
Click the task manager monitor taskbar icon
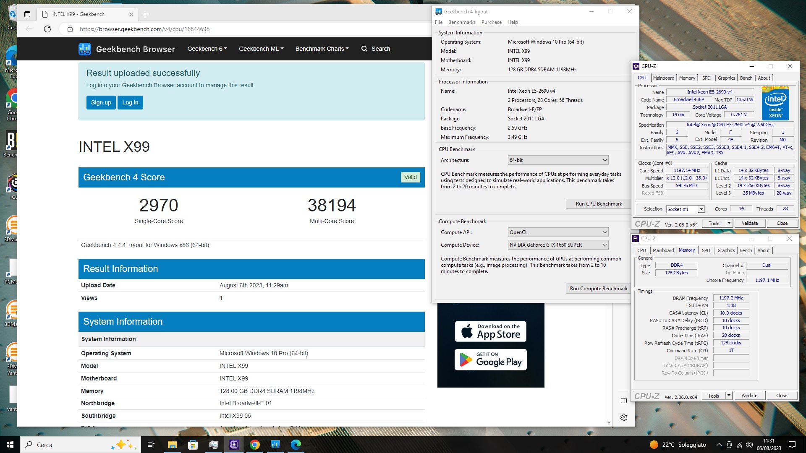point(213,445)
